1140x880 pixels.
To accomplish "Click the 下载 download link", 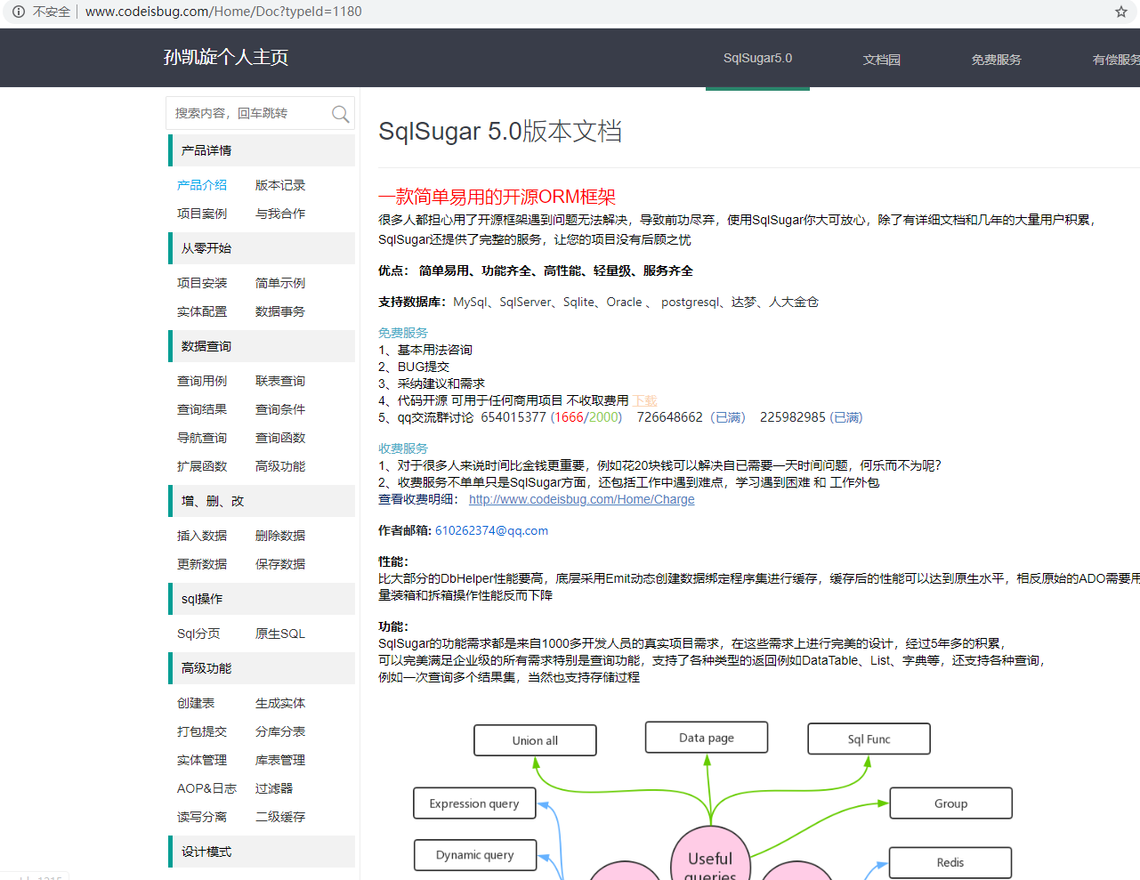I will [x=643, y=400].
